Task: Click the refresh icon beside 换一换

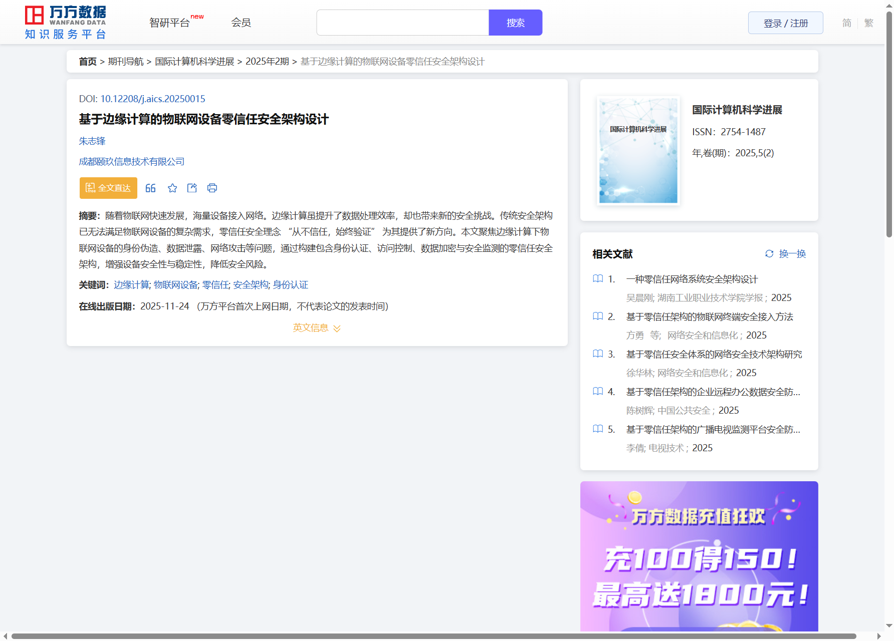Action: pos(769,254)
